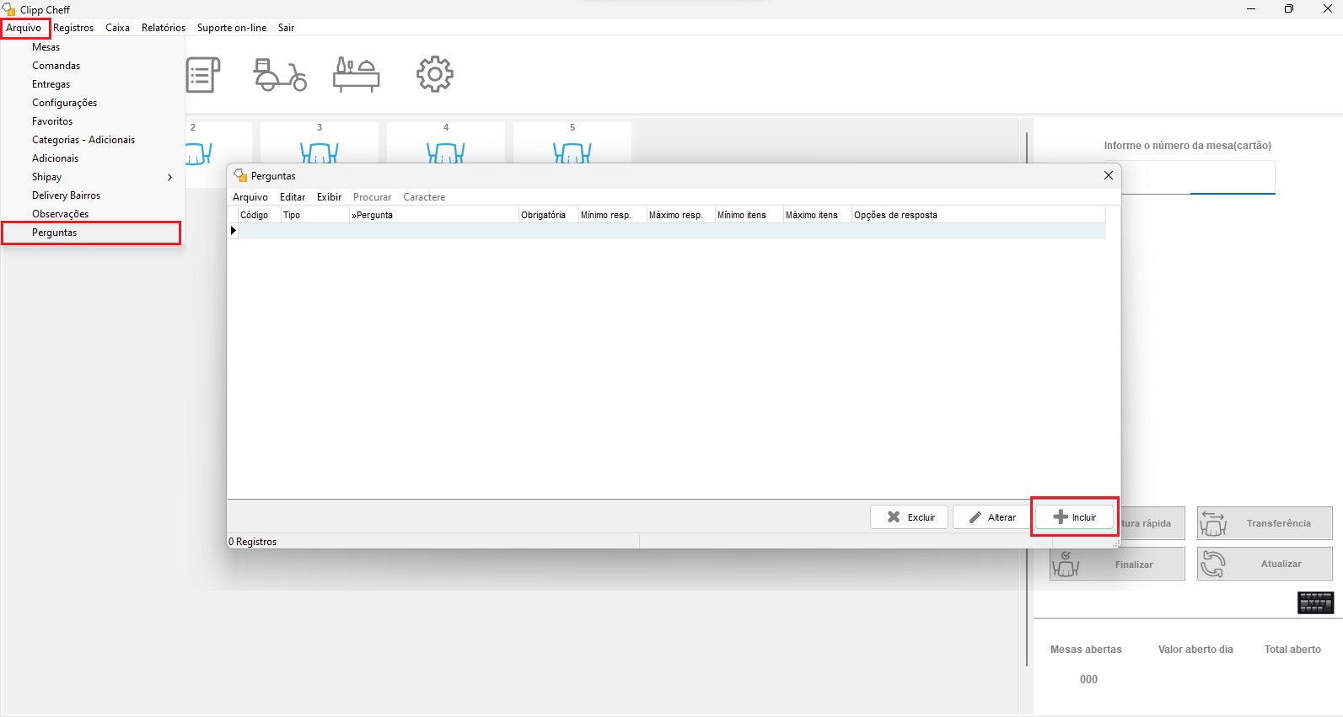Image resolution: width=1343 pixels, height=717 pixels.
Task: Open the settings gear icon
Action: [x=434, y=74]
